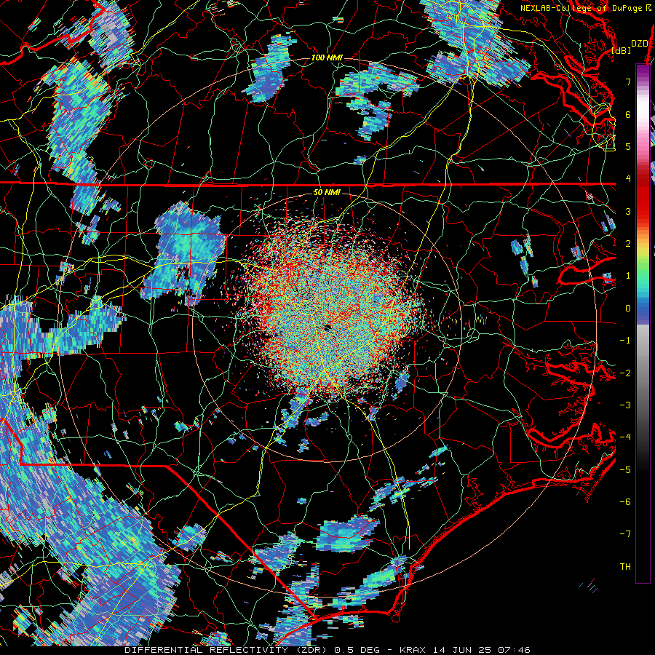
Task: Click the "100 NMI" range ring label
Action: coord(327,57)
